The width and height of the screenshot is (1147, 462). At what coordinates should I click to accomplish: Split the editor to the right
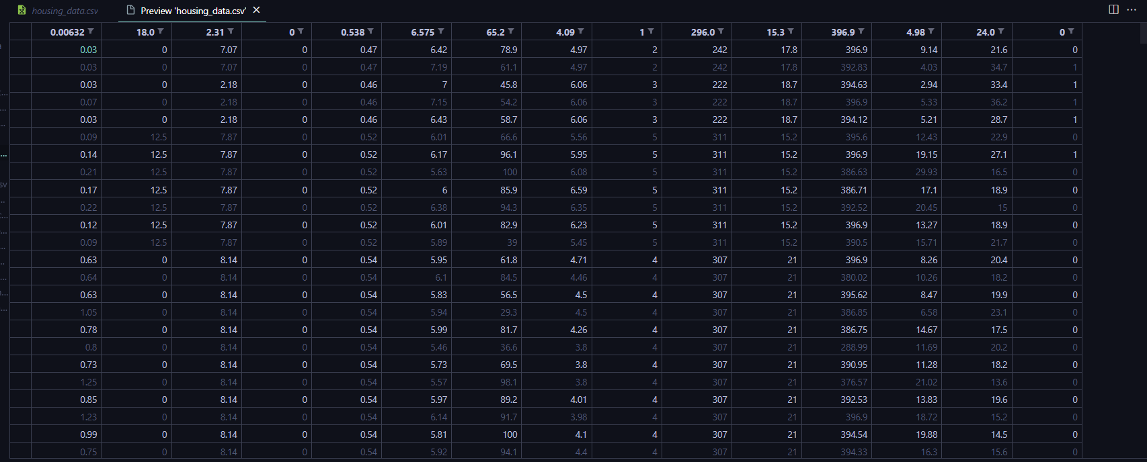pyautogui.click(x=1113, y=9)
